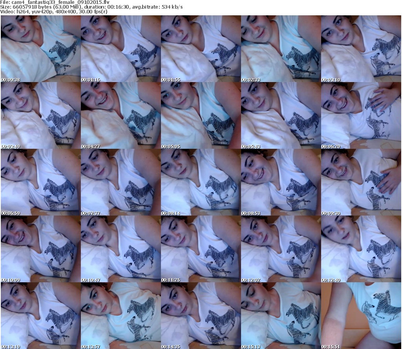The image size is (402, 349).
Task: Select the thumbnail frame stamped 00:05:05
Action: pos(201,115)
